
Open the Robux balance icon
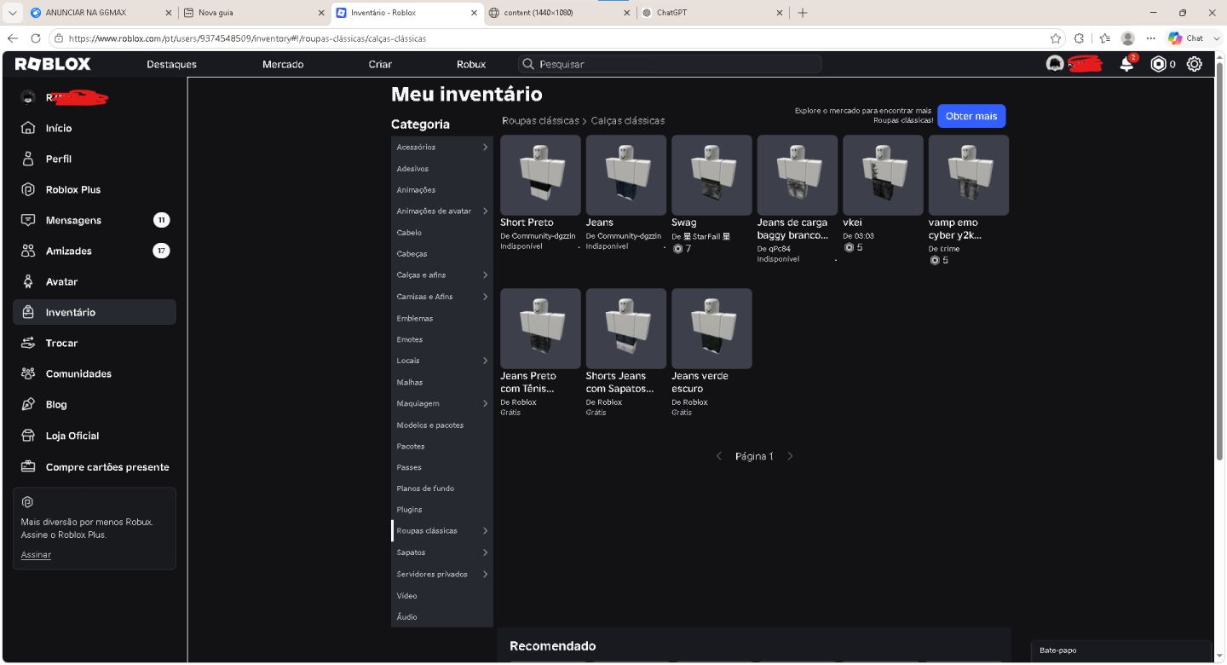point(1158,64)
